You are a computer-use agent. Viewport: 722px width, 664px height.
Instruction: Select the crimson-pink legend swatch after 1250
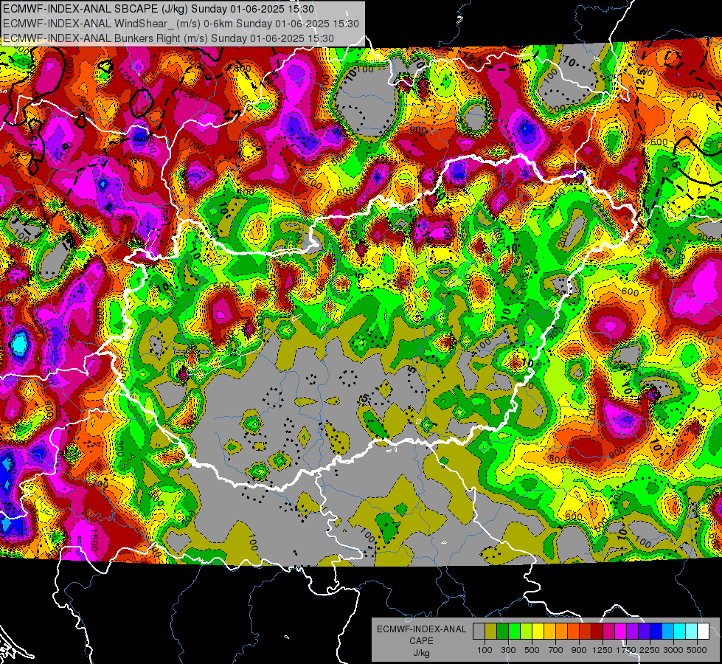[x=608, y=632]
